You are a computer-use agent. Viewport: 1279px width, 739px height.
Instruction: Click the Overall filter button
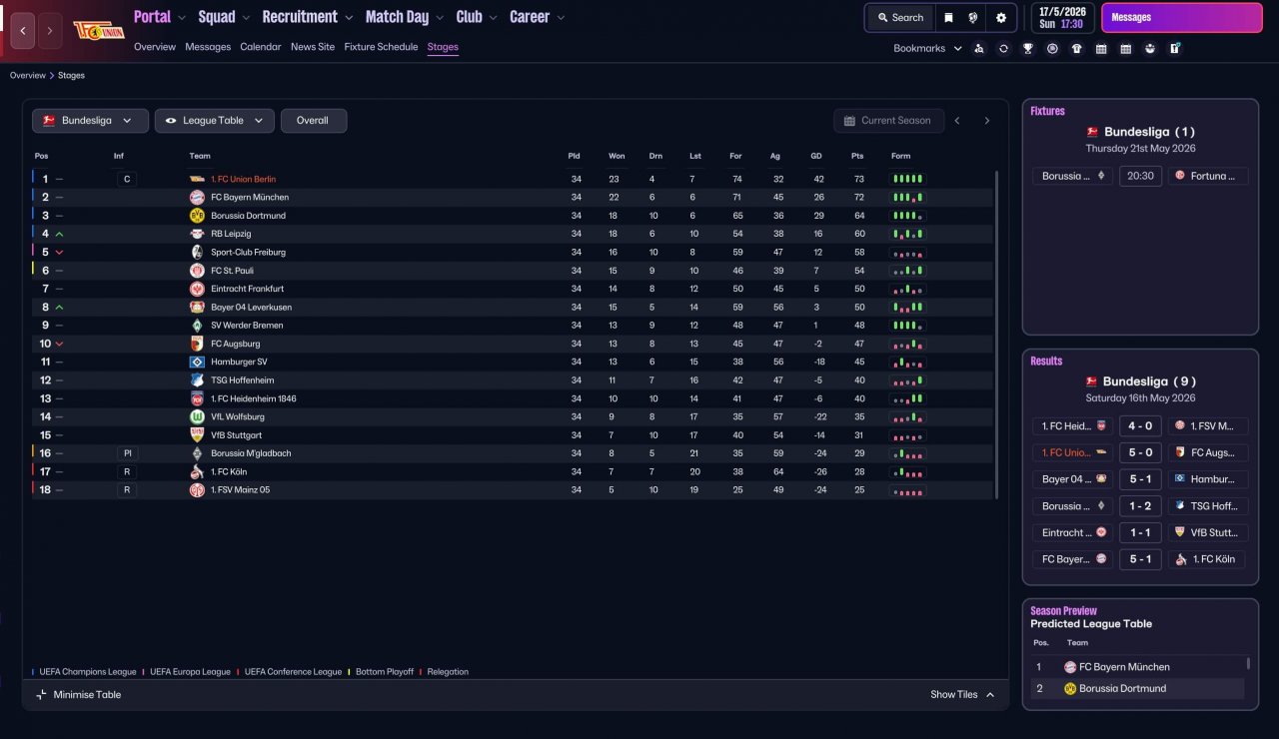click(313, 121)
